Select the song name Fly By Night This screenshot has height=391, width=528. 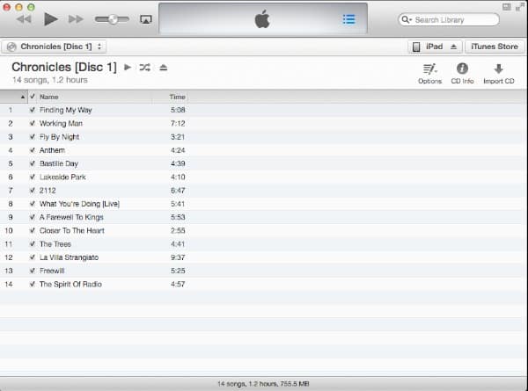59,137
